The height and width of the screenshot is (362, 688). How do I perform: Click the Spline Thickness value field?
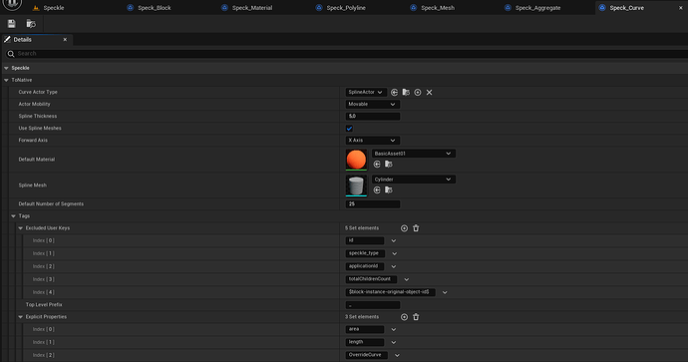pyautogui.click(x=373, y=117)
